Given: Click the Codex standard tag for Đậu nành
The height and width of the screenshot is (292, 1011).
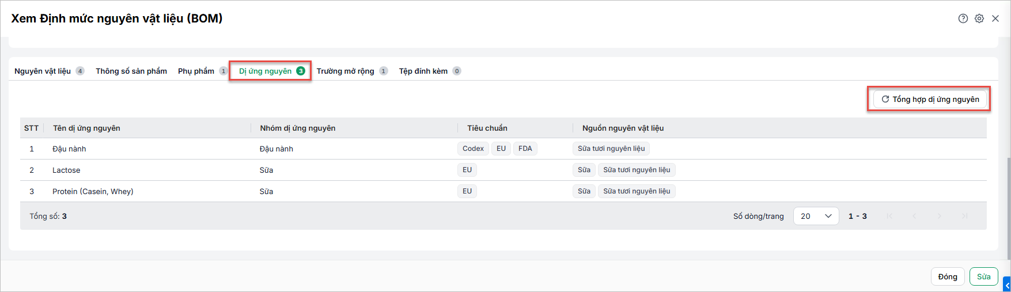Looking at the screenshot, I should click(473, 149).
